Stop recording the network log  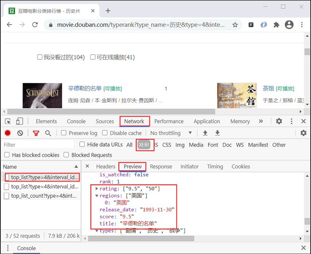pyautogui.click(x=8, y=133)
